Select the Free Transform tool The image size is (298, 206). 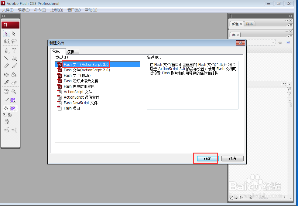coord(6,41)
